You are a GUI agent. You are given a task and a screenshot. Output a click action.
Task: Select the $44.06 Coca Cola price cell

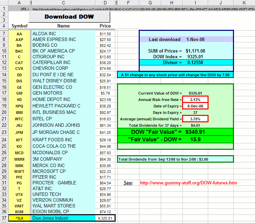click(105, 146)
